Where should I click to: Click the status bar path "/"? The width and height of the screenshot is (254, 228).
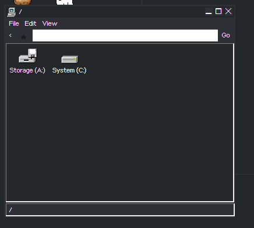[x=10, y=210]
